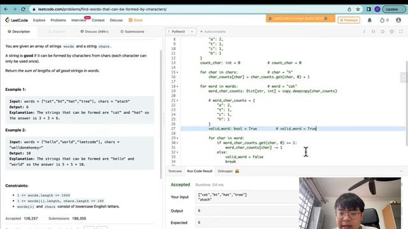This screenshot has height=229, width=408.
Task: Open the Contest menu item
Action: (98, 20)
